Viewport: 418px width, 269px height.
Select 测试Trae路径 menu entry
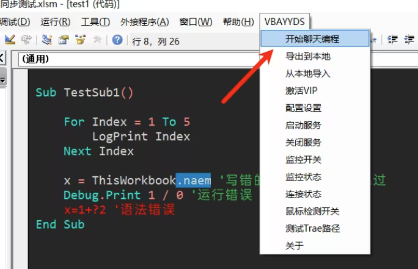pyautogui.click(x=315, y=228)
